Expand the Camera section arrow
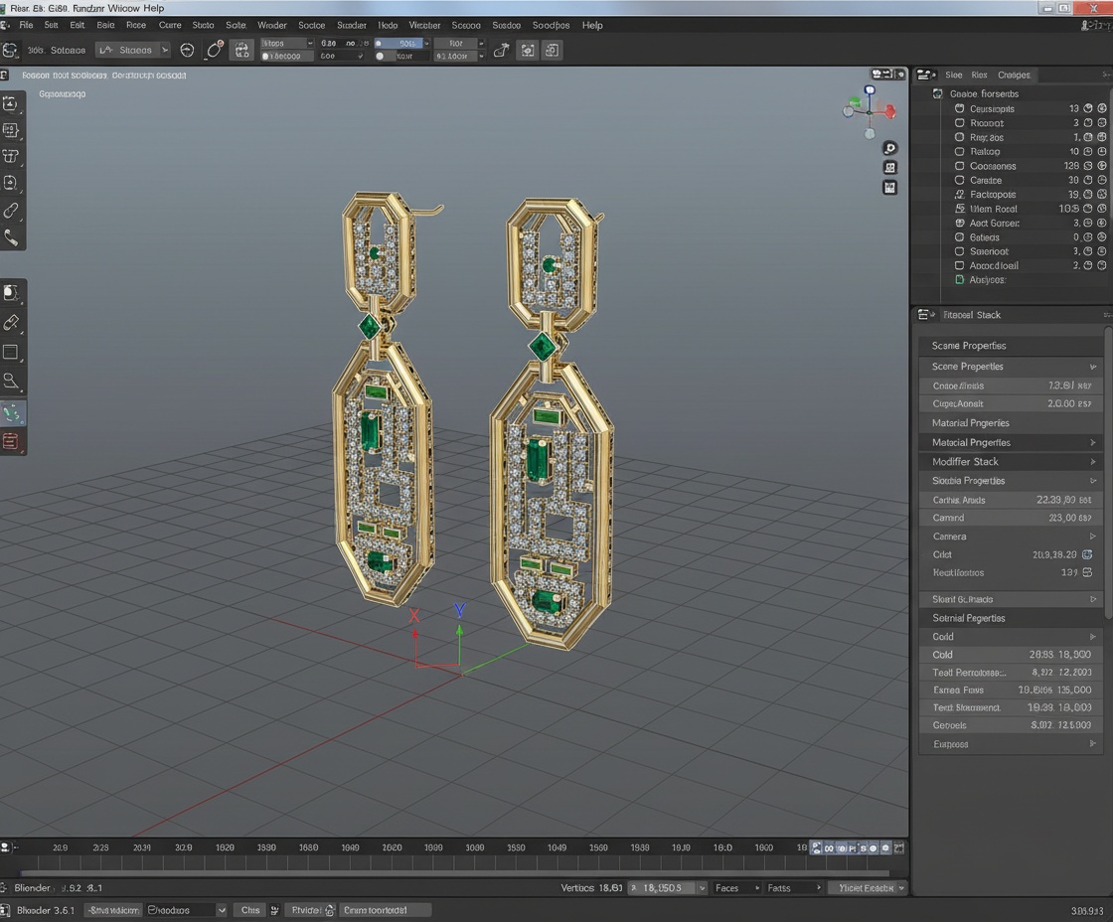Image resolution: width=1113 pixels, height=922 pixels. click(1093, 537)
